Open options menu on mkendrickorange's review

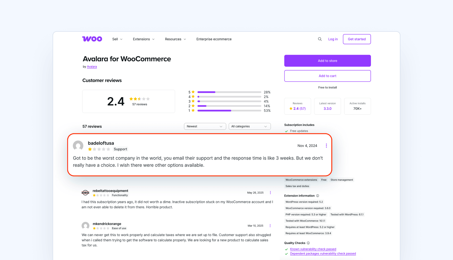(270, 226)
